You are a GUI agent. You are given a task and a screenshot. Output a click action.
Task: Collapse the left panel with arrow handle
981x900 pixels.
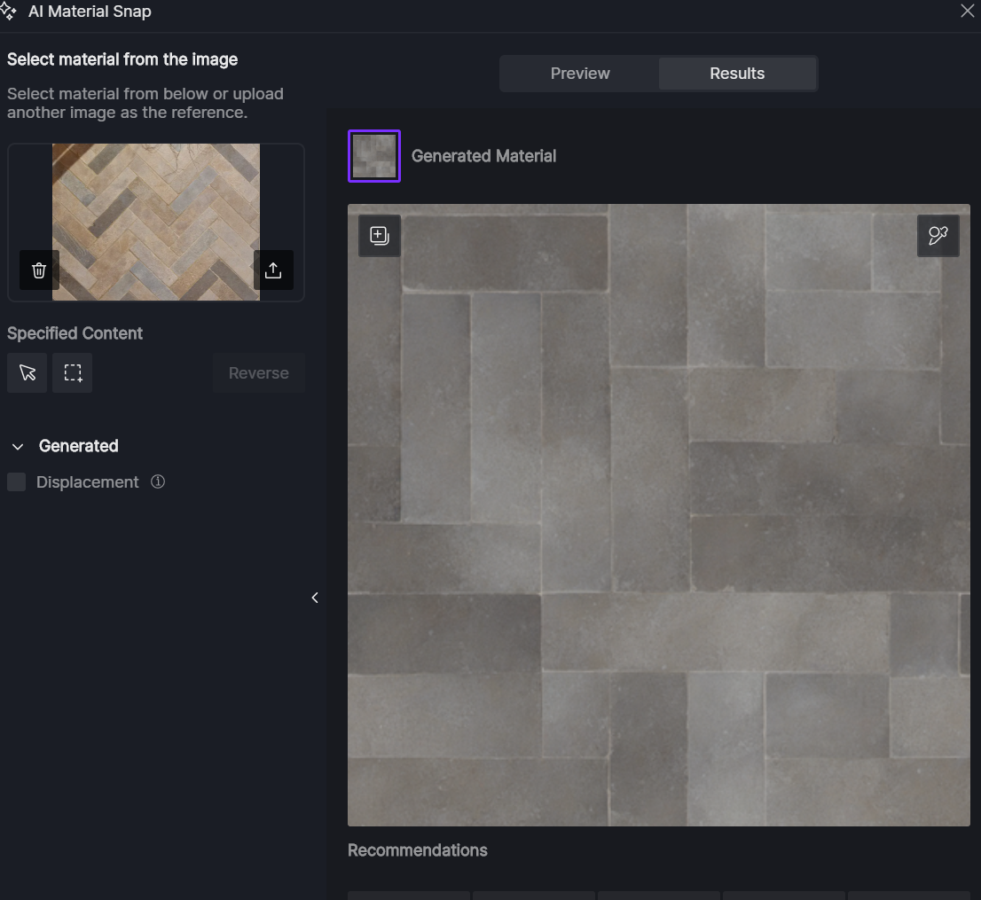coord(315,598)
